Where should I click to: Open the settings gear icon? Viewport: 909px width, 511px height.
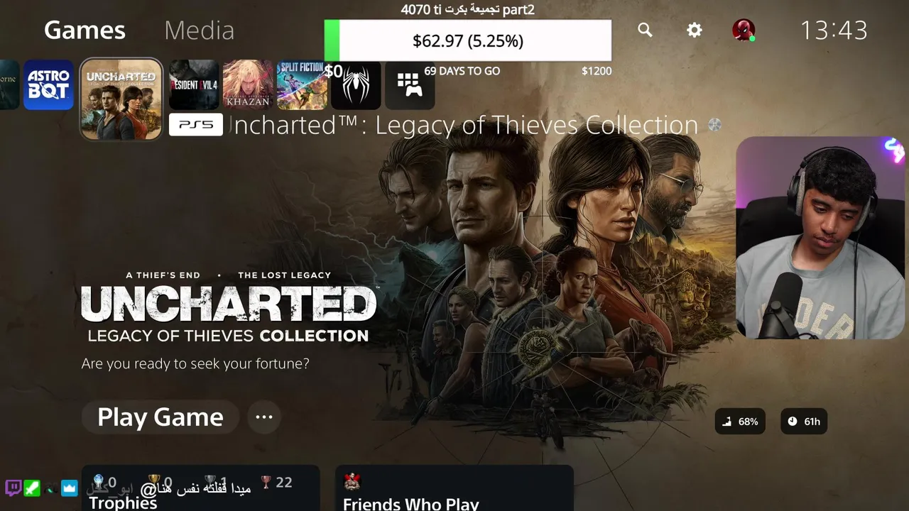click(695, 30)
